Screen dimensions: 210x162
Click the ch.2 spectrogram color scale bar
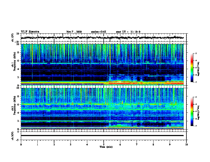pyautogui.click(x=192, y=111)
